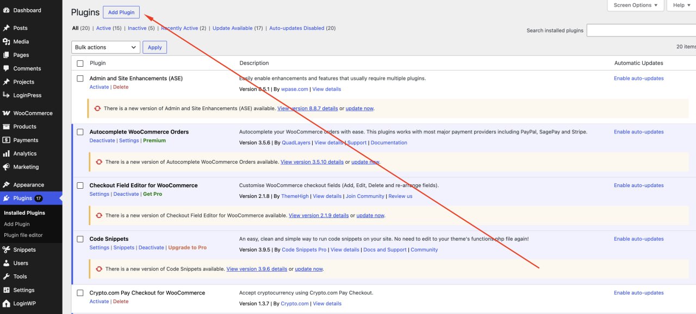
Task: Open Settings link for Autocomplete WooCommerce Orders
Action: tap(129, 141)
